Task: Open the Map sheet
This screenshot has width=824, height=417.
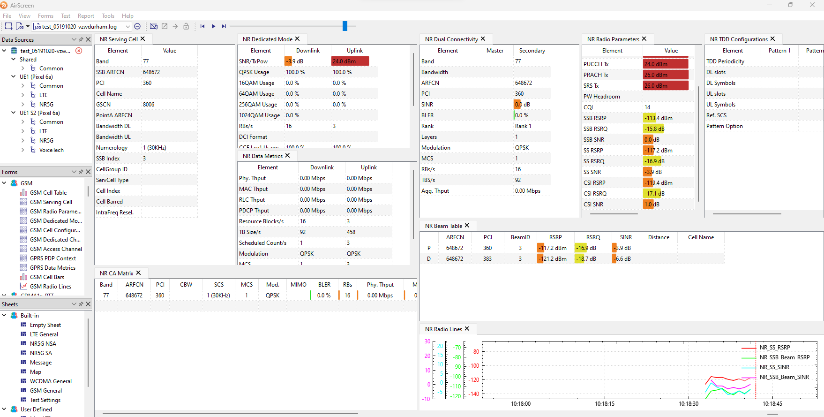Action: coord(36,372)
